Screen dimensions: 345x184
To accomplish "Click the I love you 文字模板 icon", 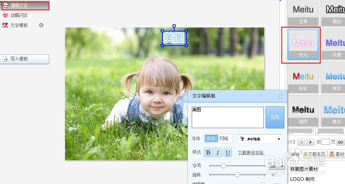I will (x=5, y=25).
